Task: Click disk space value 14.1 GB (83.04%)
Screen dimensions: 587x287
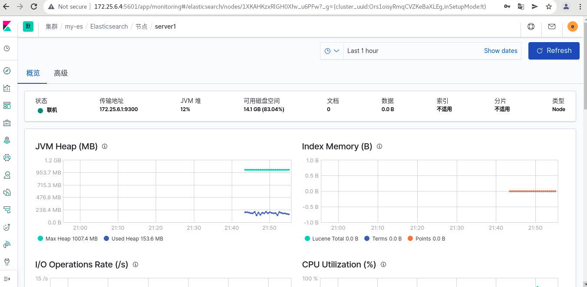Action: 264,109
